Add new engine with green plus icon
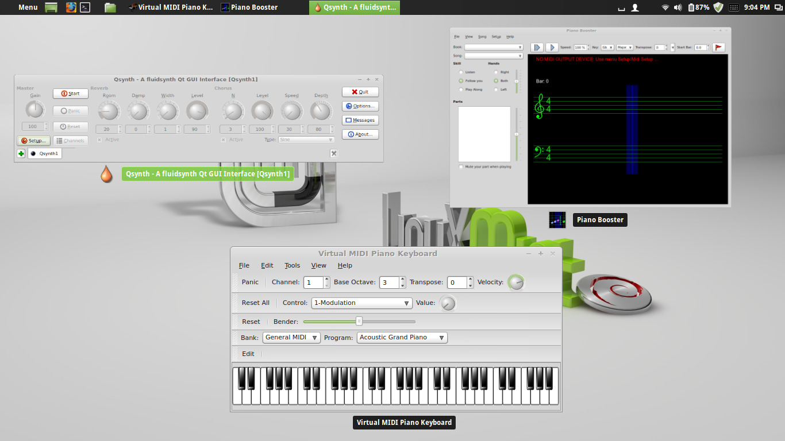The height and width of the screenshot is (441, 785). coord(21,154)
